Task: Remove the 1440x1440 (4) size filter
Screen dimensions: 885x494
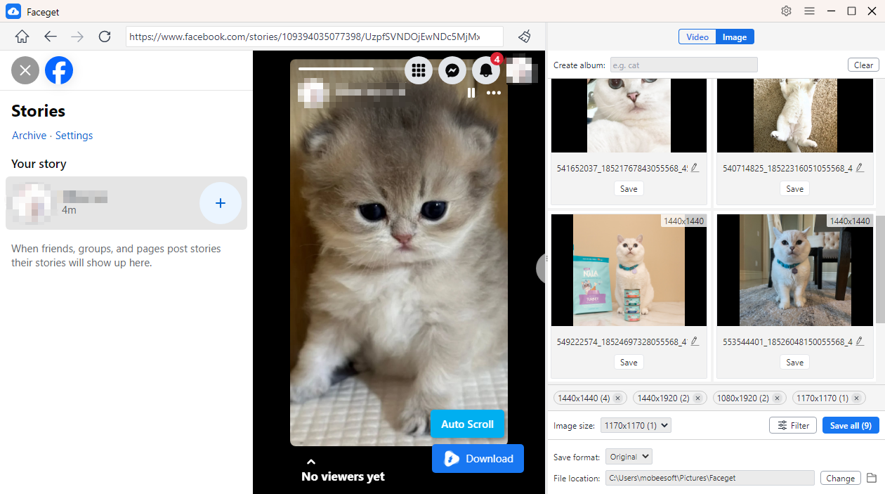Action: point(617,398)
